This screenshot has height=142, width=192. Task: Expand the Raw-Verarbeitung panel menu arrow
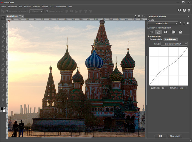coord(188,16)
